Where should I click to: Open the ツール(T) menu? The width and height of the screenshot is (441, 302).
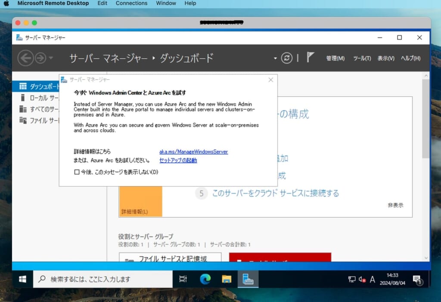(x=362, y=59)
